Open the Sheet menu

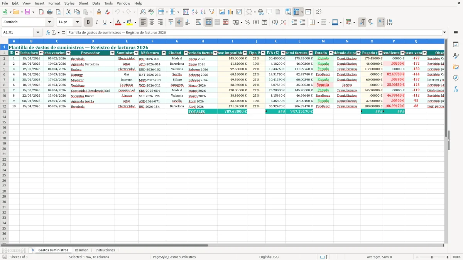click(83, 3)
